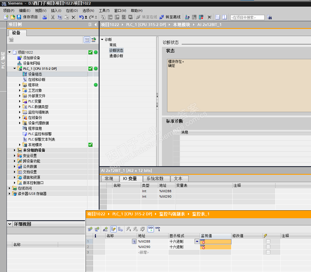Click the open project icon

(x=13, y=17)
